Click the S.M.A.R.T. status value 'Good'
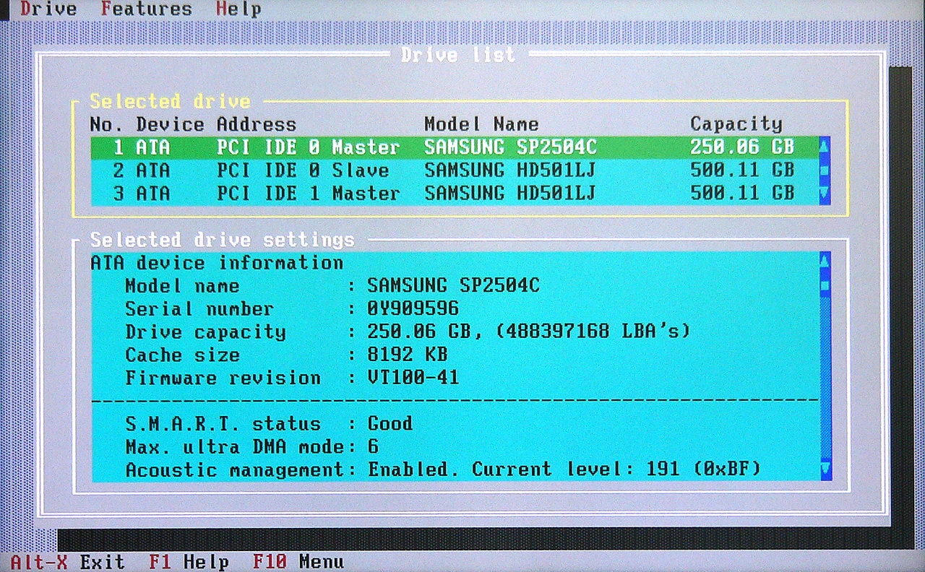The image size is (925, 572). pos(390,424)
